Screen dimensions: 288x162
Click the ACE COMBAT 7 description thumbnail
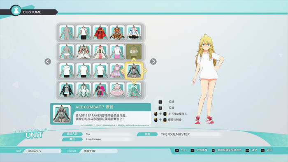(62, 114)
